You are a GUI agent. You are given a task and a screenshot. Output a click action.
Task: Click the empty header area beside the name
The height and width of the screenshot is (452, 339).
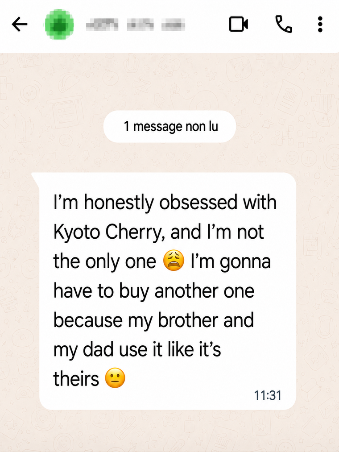pos(206,25)
